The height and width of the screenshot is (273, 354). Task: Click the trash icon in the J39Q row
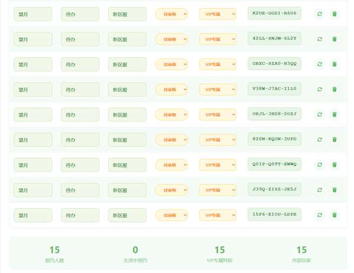pyautogui.click(x=334, y=190)
